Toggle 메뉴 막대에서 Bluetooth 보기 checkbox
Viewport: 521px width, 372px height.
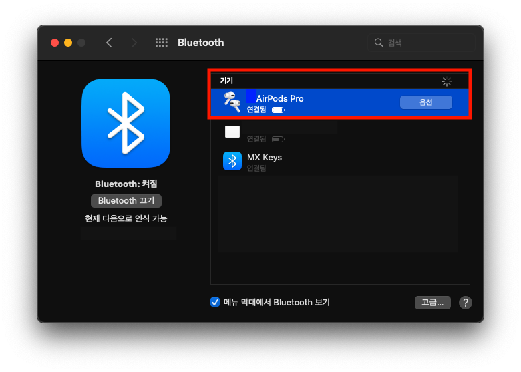pyautogui.click(x=215, y=302)
